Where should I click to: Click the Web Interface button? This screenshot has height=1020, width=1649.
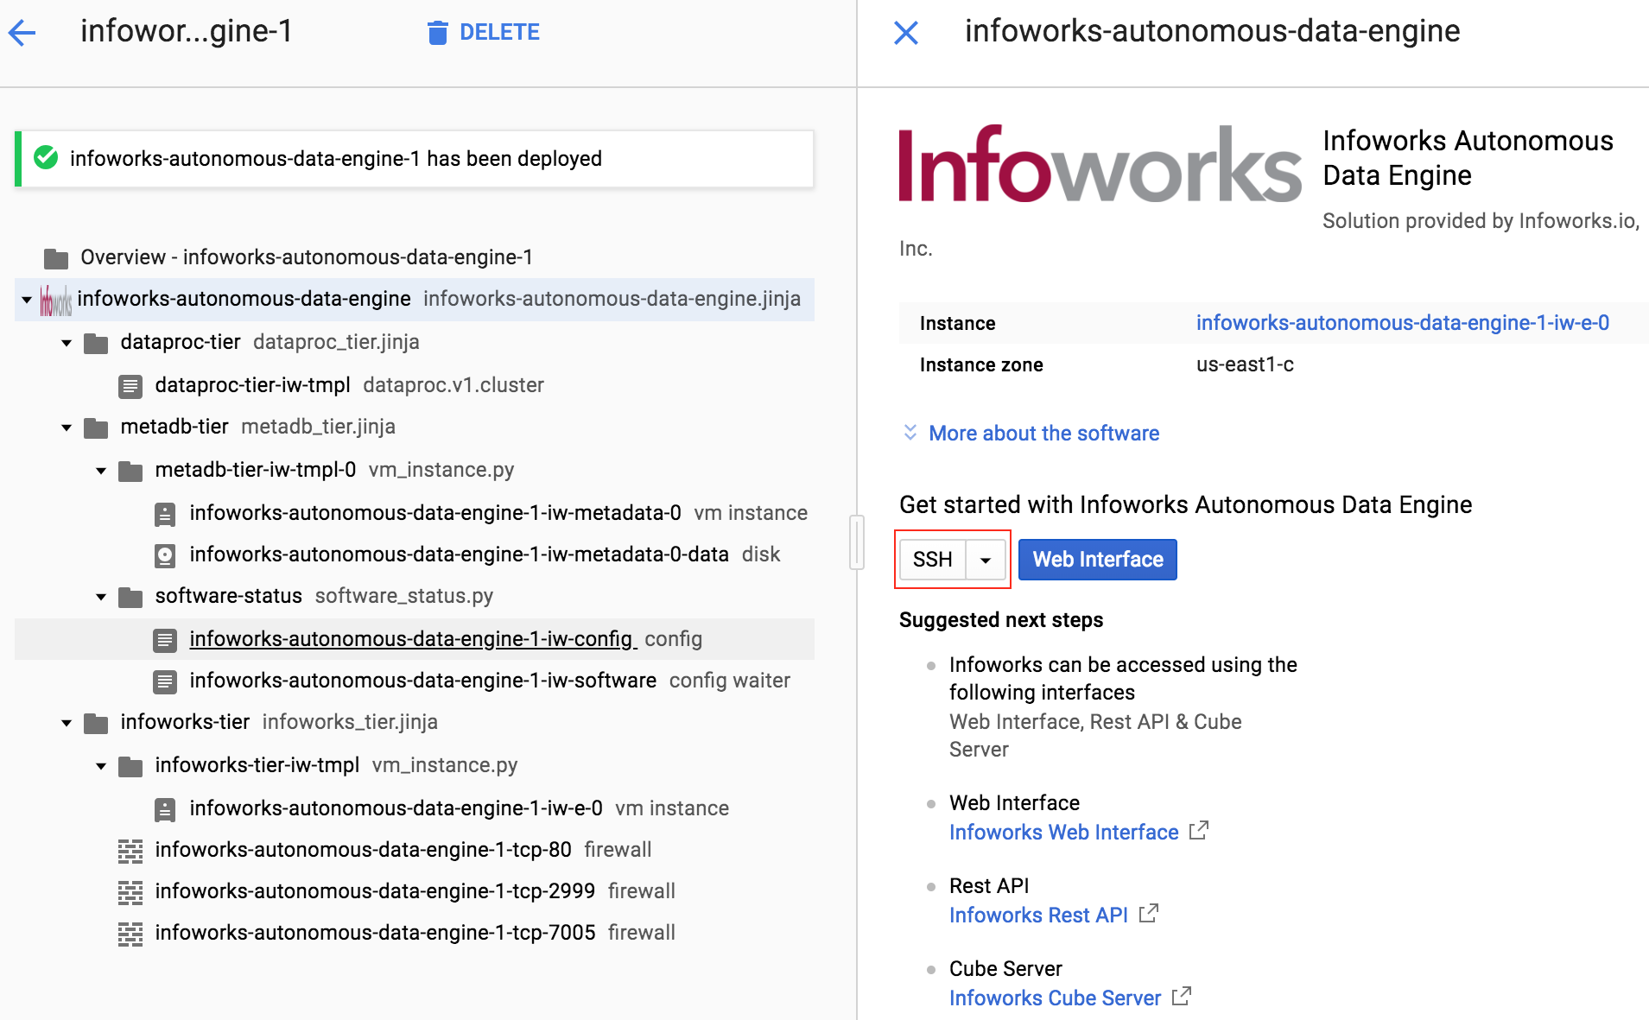[x=1098, y=560]
